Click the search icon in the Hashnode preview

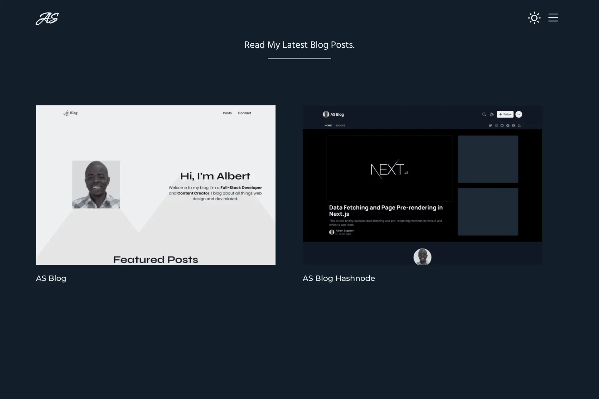484,114
